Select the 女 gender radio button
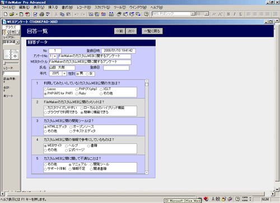Viewport: 280px width, 203px height. point(87,74)
